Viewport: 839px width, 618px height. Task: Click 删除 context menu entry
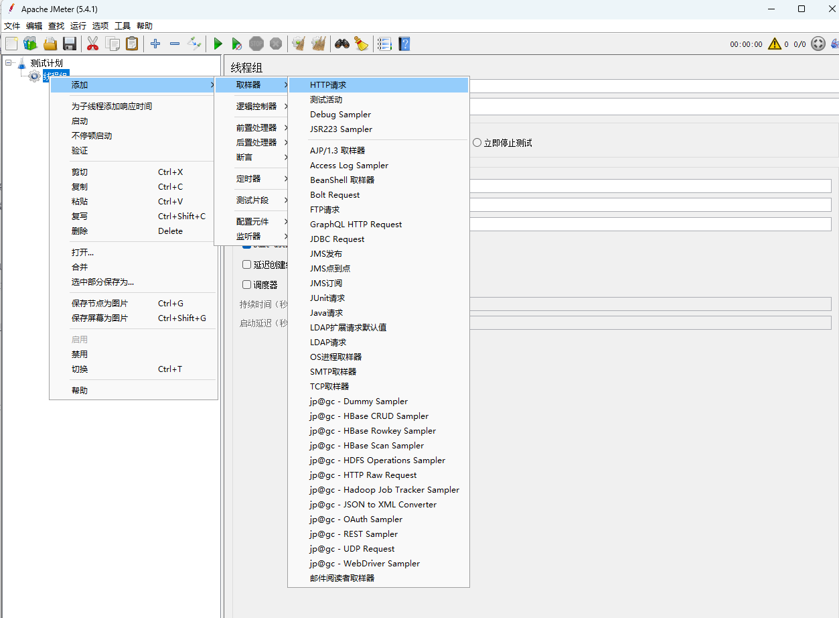click(133, 231)
